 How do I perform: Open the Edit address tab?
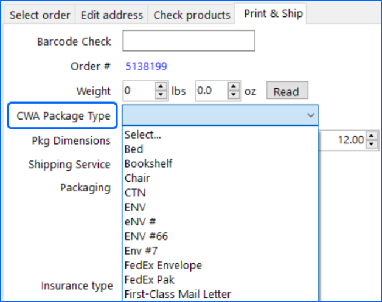[x=111, y=15]
